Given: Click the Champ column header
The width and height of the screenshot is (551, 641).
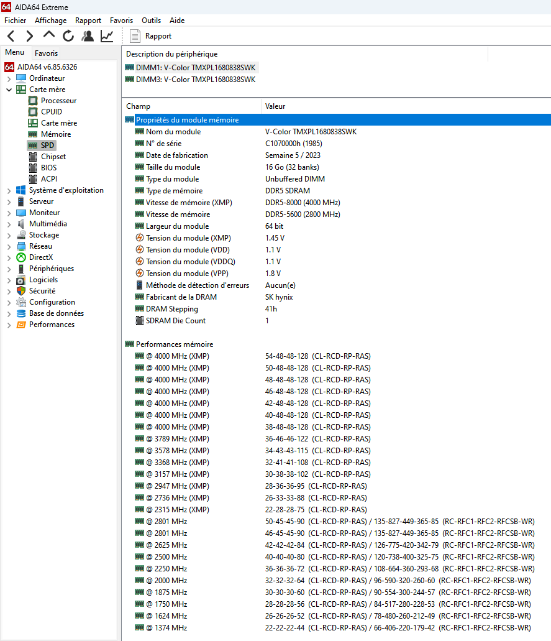Looking at the screenshot, I should point(191,106).
